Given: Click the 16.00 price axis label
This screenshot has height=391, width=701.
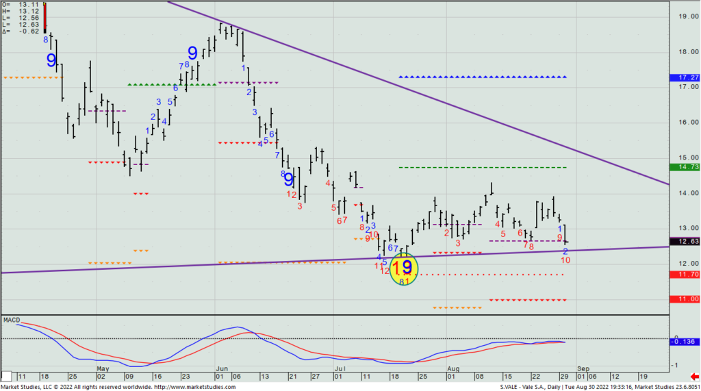Looking at the screenshot, I should click(x=689, y=122).
